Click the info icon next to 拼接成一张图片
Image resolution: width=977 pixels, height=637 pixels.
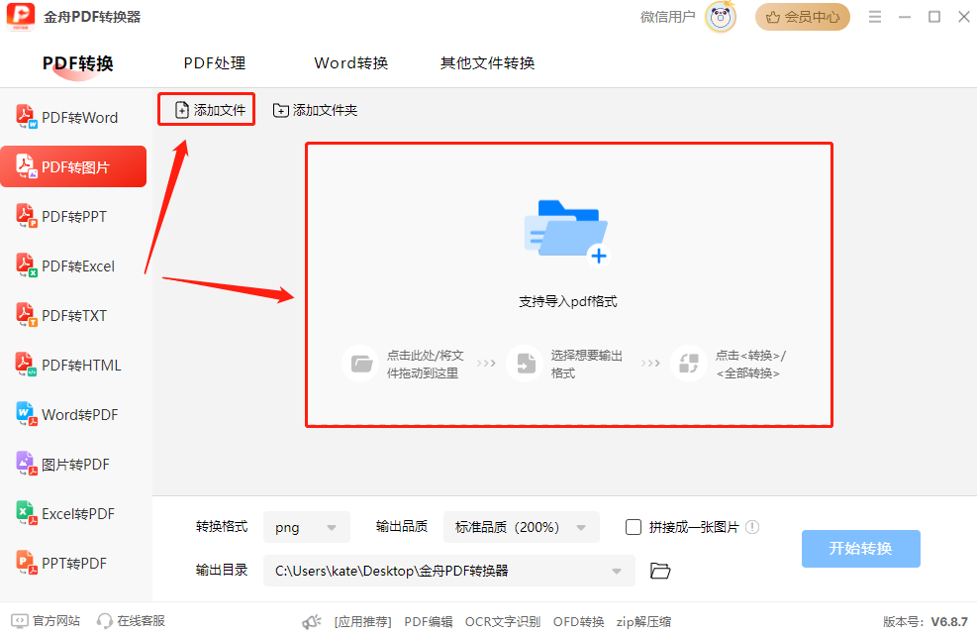click(752, 527)
